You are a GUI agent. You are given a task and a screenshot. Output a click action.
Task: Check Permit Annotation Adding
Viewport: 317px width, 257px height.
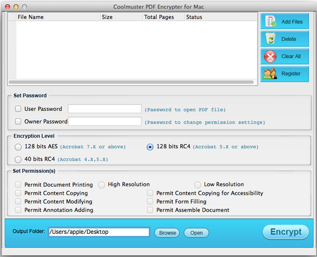coord(18,210)
